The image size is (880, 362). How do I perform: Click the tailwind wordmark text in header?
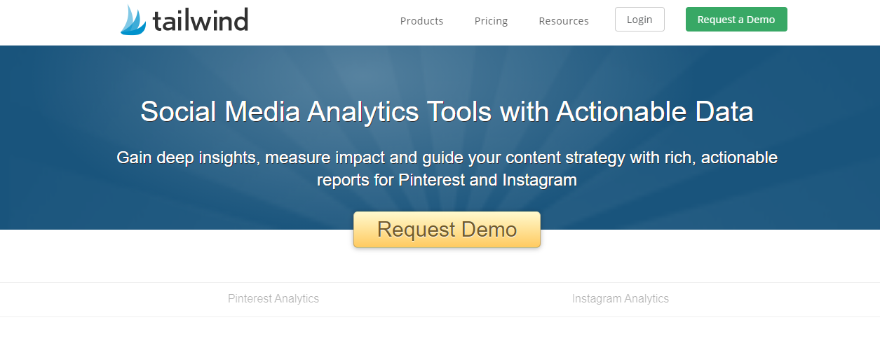(x=201, y=21)
